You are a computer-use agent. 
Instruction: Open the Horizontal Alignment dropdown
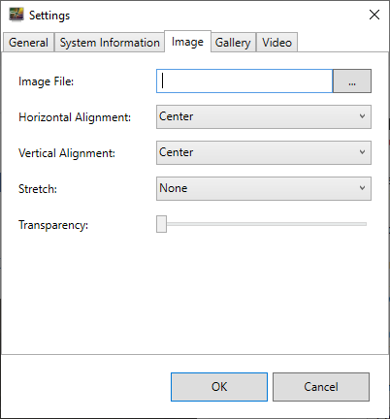264,116
